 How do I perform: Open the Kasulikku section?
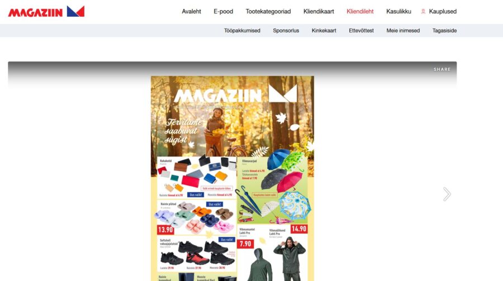tap(398, 11)
